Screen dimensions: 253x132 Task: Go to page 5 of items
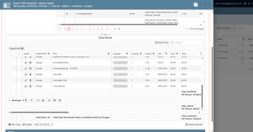click(x=85, y=29)
